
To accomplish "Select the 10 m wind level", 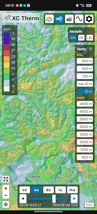I will pos(85,91).
